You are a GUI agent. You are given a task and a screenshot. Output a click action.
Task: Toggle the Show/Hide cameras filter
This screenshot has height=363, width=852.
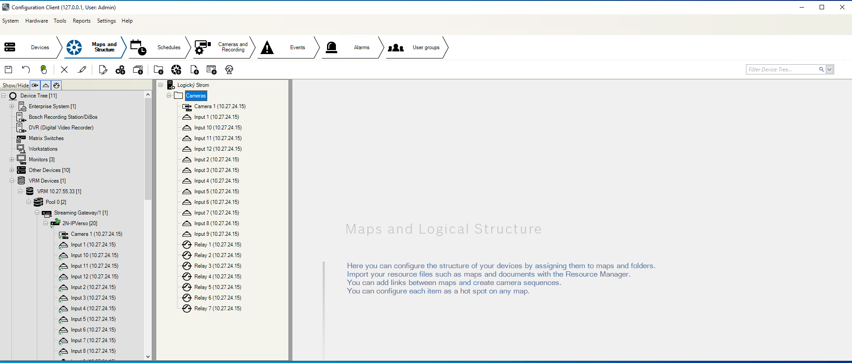pyautogui.click(x=35, y=85)
